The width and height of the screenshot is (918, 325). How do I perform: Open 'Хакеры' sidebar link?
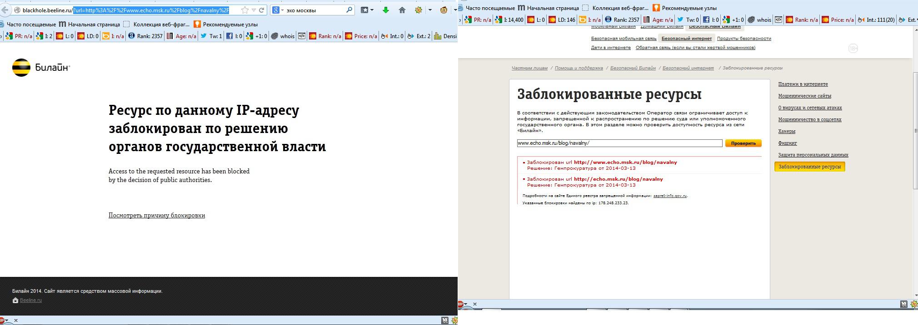point(787,132)
